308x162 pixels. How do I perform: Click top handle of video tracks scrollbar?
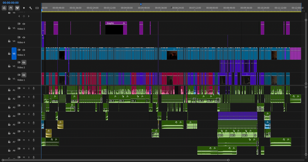(306, 20)
